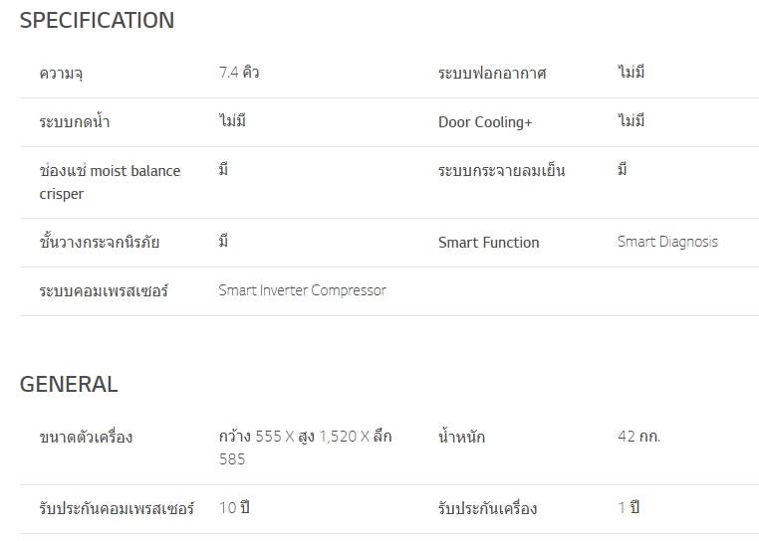The image size is (759, 541).
Task: Select Smart Inverter Compressor value text
Action: point(303,290)
